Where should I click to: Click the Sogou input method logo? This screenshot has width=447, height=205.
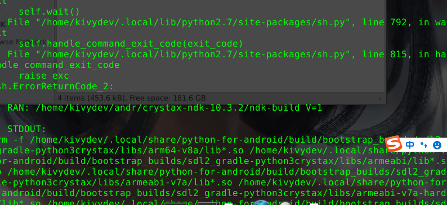394,144
